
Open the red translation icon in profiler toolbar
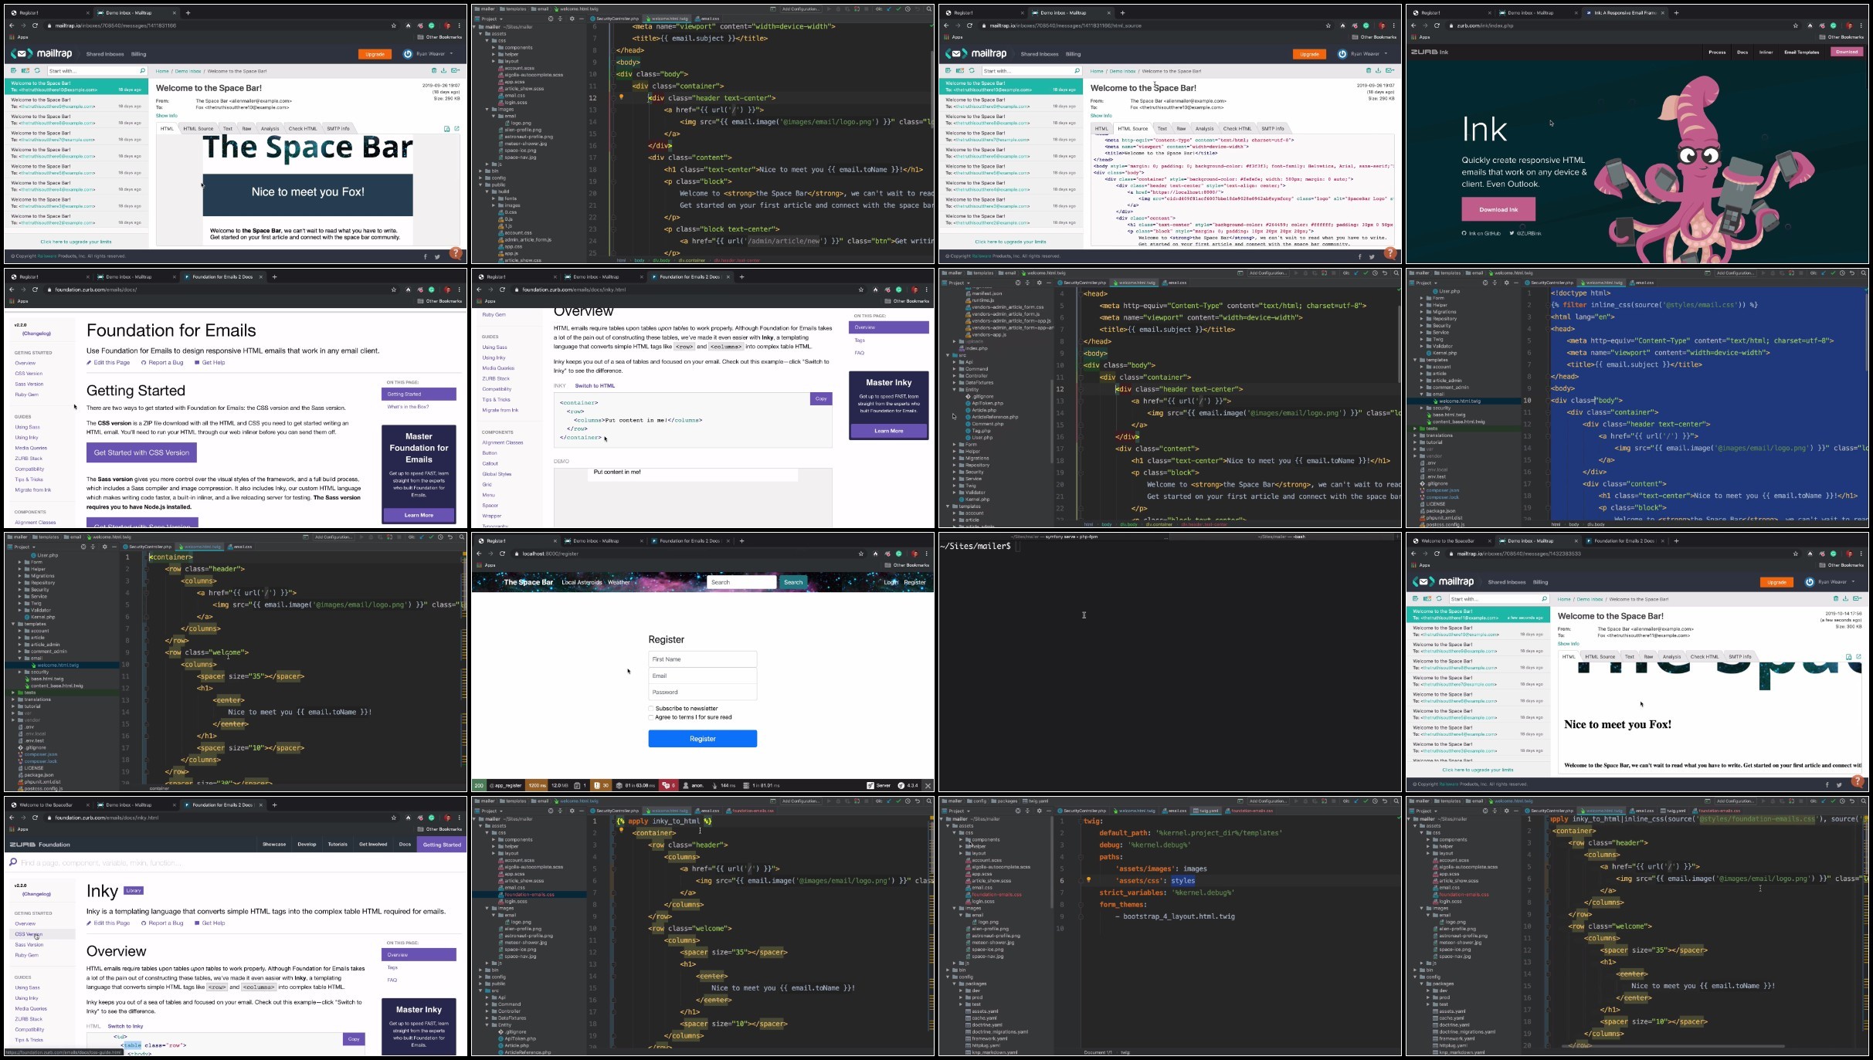[668, 785]
